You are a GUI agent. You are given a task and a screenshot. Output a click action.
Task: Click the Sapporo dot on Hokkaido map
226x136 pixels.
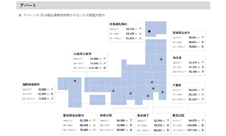pyautogui.click(x=149, y=31)
